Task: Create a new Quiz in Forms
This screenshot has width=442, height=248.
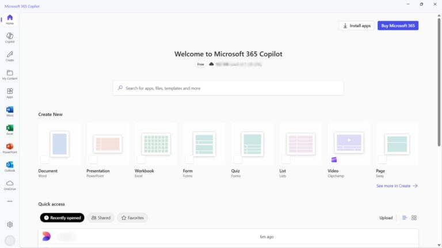Action: pos(252,150)
